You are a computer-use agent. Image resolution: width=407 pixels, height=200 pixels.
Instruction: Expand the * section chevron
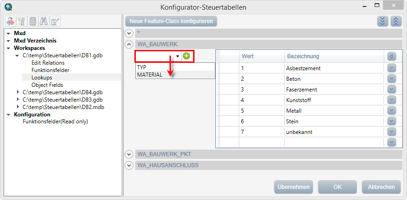129,33
